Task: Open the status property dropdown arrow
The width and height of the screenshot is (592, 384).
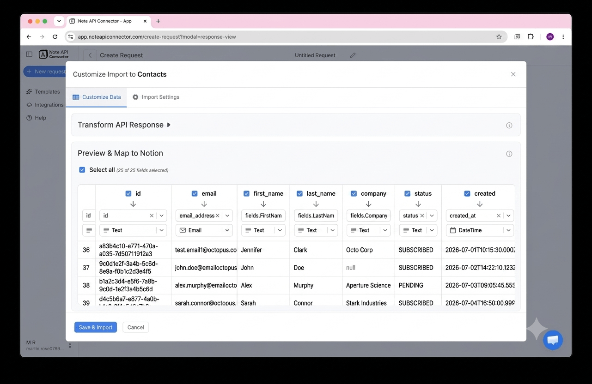Action: [x=432, y=216]
